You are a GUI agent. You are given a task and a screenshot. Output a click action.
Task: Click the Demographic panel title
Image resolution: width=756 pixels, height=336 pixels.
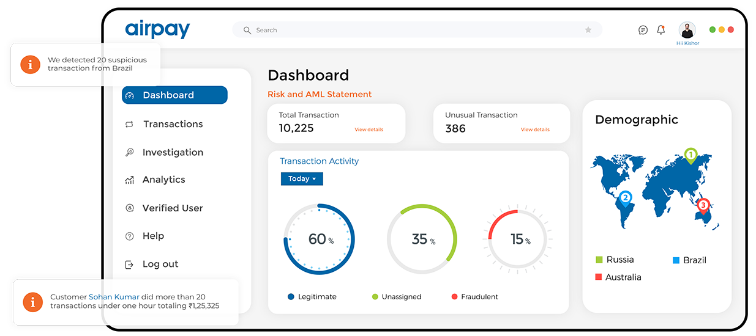[637, 120]
